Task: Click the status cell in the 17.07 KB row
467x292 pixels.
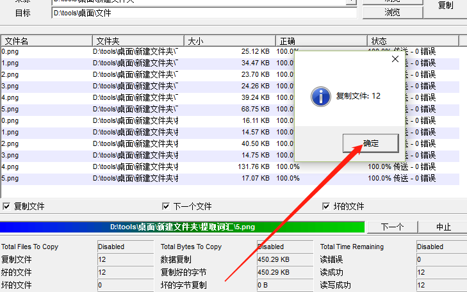Action: point(402,178)
